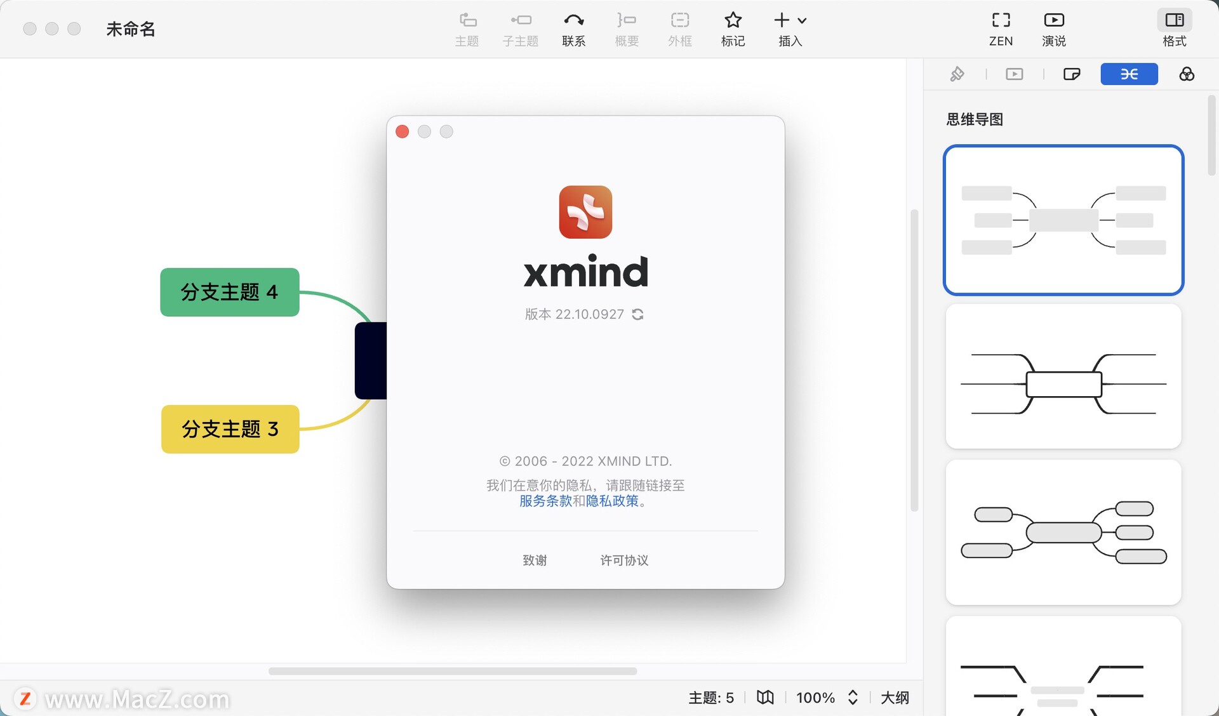The height and width of the screenshot is (716, 1219).
Task: Click the 主题 (Topic) toolbar icon
Action: pyautogui.click(x=467, y=29)
